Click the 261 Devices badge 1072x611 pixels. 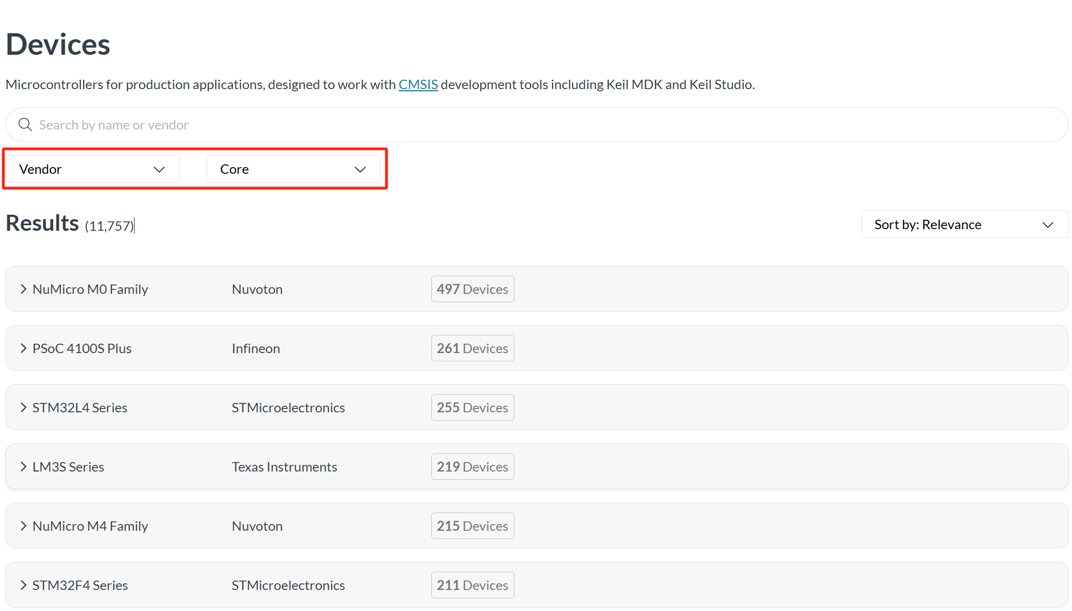472,348
